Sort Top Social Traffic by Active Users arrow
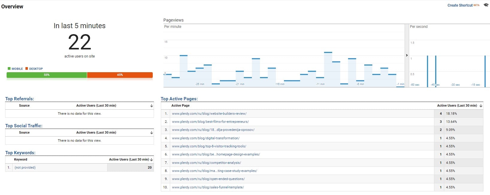 pyautogui.click(x=152, y=133)
